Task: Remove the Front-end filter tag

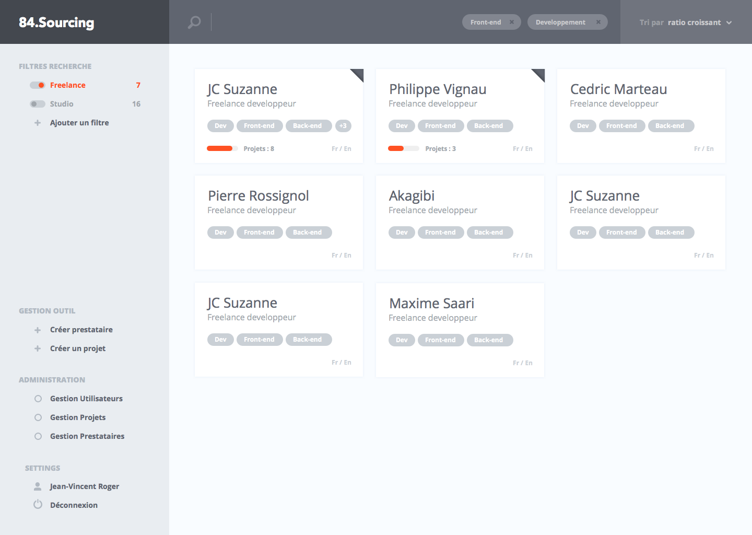Action: pyautogui.click(x=512, y=22)
